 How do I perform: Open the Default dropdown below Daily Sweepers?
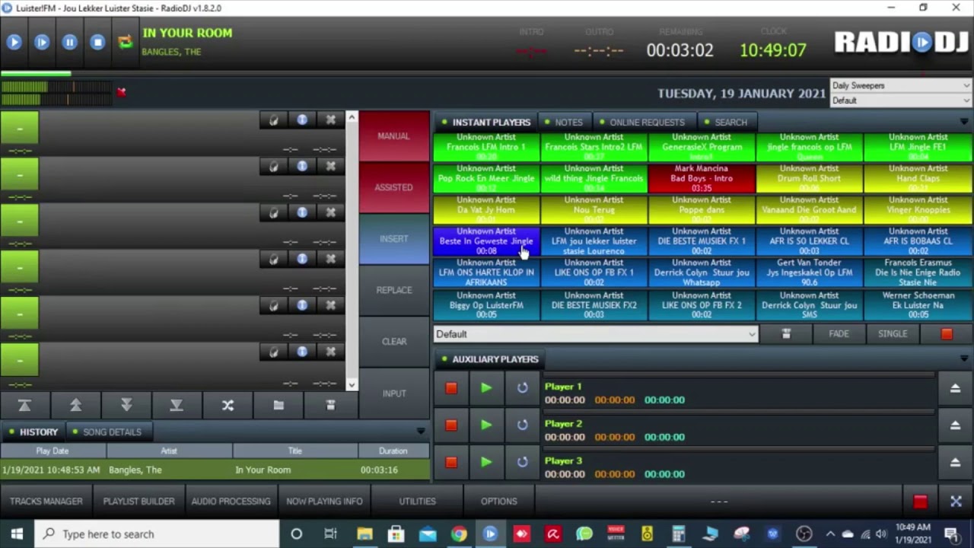[901, 100]
